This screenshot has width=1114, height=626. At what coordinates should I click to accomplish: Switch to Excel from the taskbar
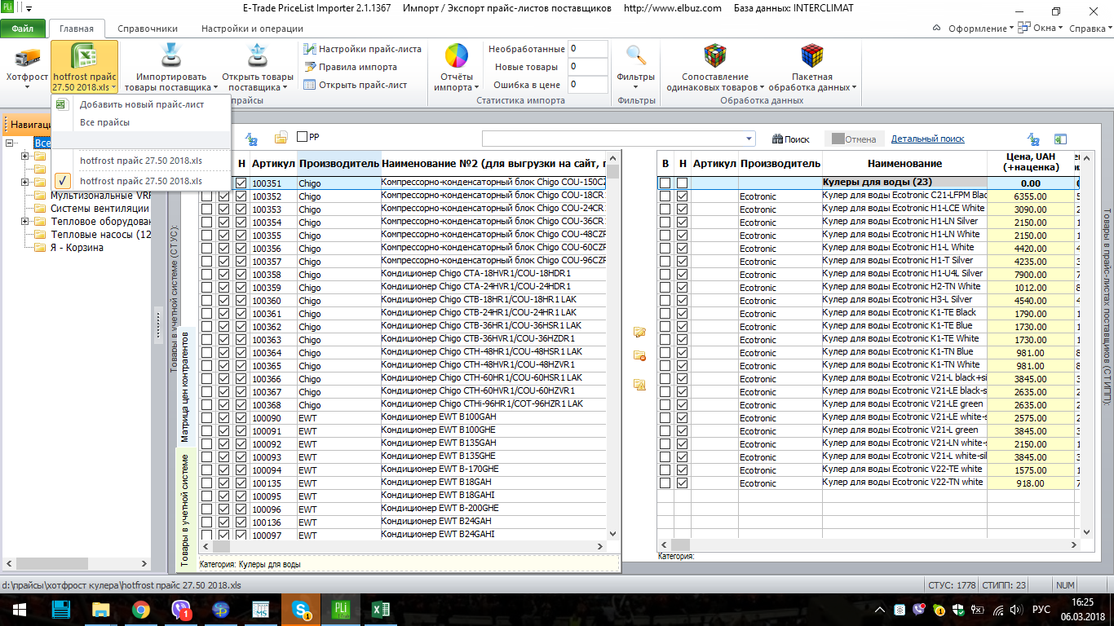(x=380, y=609)
